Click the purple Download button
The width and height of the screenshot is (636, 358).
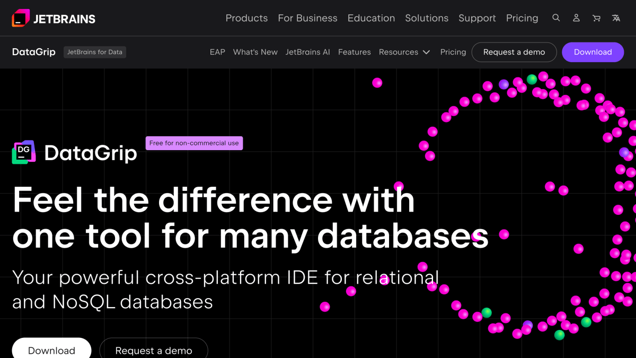pyautogui.click(x=593, y=52)
